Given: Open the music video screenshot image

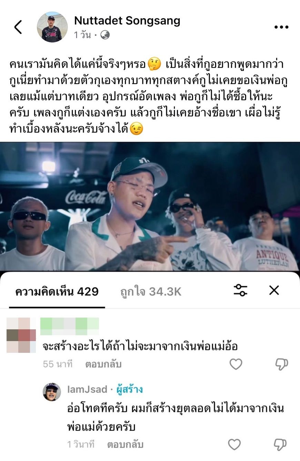Looking at the screenshot, I should coord(150,206).
